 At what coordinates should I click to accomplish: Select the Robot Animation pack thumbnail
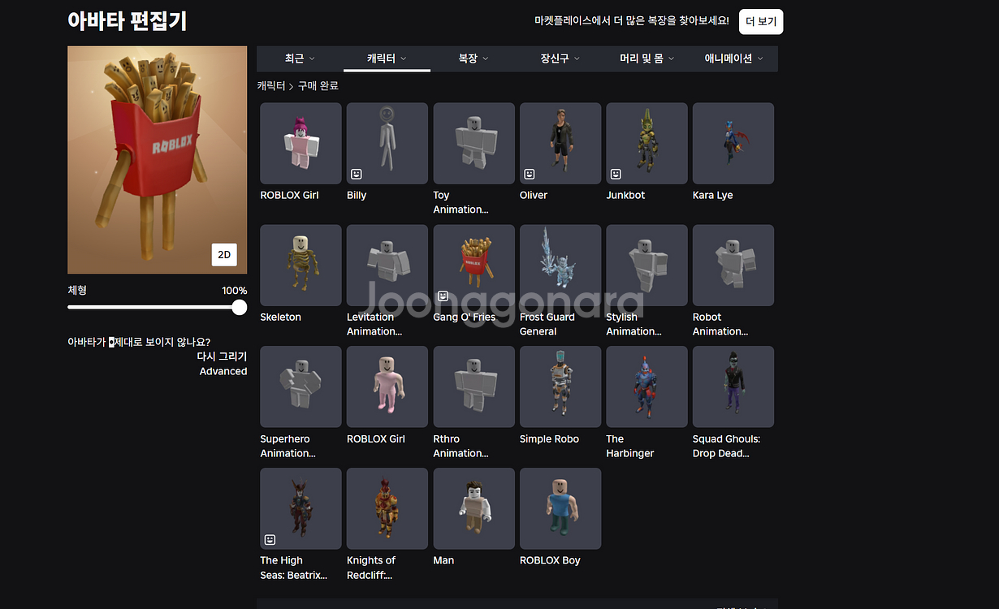click(x=733, y=266)
